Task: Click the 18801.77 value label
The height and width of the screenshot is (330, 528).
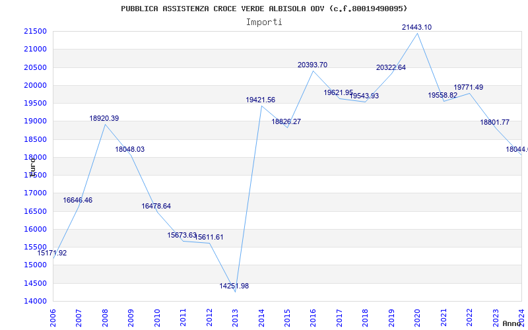Action: [495, 122]
